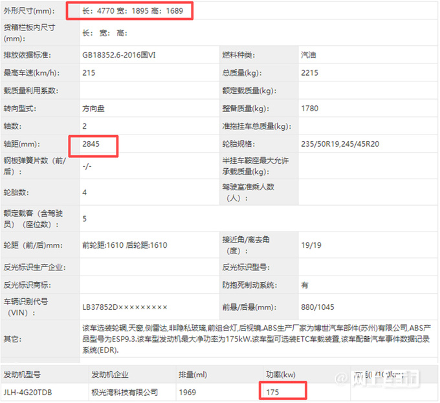The width and height of the screenshot is (440, 403).
Task: Click the curb weight value 1780
Action: tap(309, 109)
